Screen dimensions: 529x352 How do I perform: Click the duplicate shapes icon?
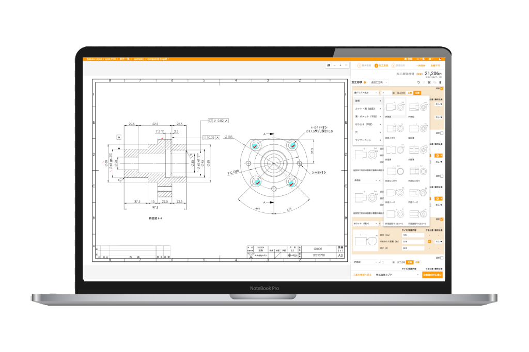tap(435, 82)
